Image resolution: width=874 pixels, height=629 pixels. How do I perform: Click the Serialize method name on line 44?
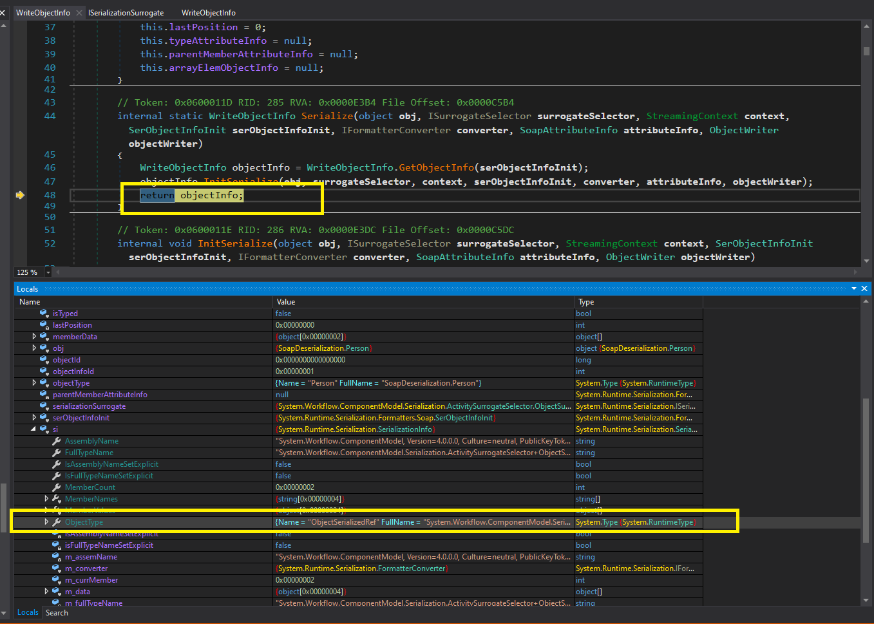click(327, 116)
